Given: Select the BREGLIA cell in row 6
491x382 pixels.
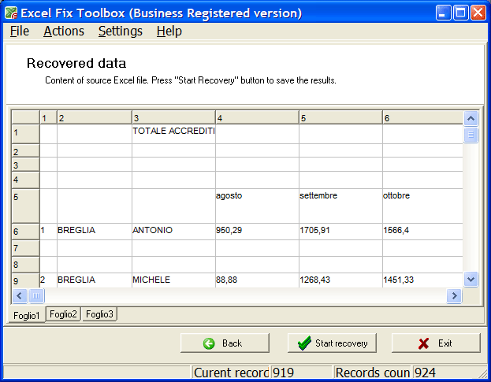Looking at the screenshot, I should 95,232.
